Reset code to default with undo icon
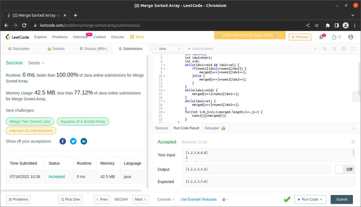Viewport: 361px width, 207px height. tap(334, 49)
